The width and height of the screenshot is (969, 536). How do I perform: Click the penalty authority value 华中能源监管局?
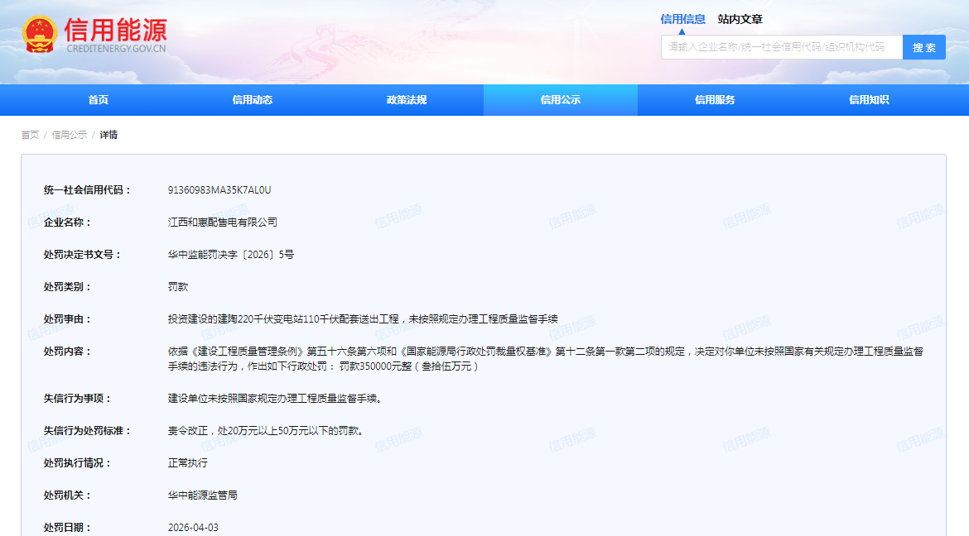pyautogui.click(x=203, y=495)
